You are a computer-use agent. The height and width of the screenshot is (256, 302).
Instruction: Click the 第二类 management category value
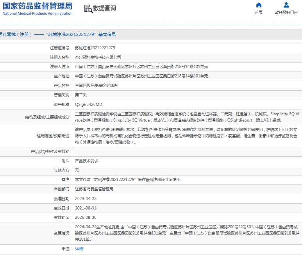point(81,95)
